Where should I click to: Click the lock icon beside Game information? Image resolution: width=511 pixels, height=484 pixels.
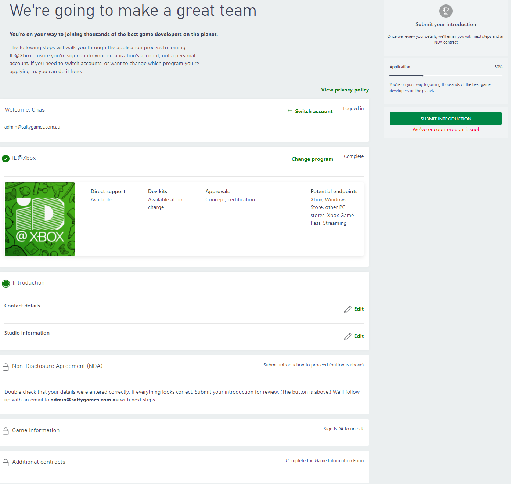tap(6, 431)
